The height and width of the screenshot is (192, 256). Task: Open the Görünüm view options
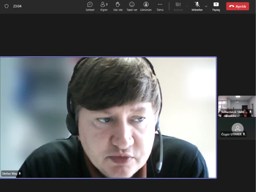tap(146, 6)
